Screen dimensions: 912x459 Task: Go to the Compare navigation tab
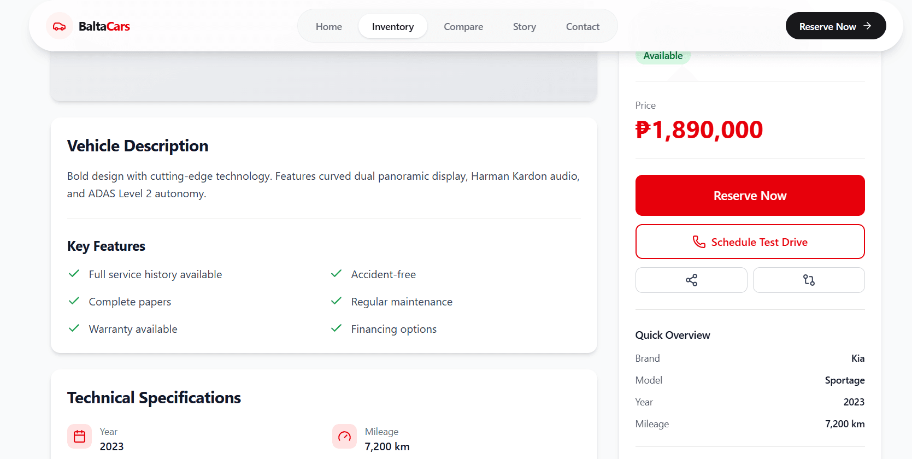click(x=463, y=26)
